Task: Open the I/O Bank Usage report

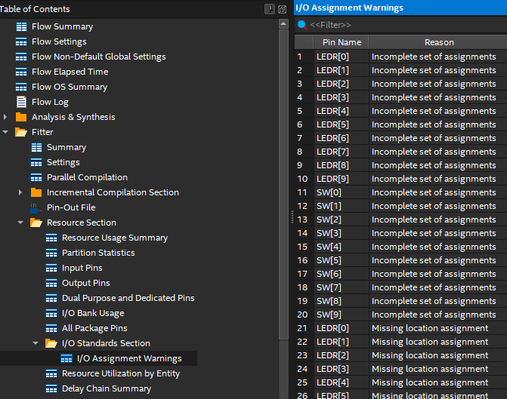Action: [x=92, y=313]
